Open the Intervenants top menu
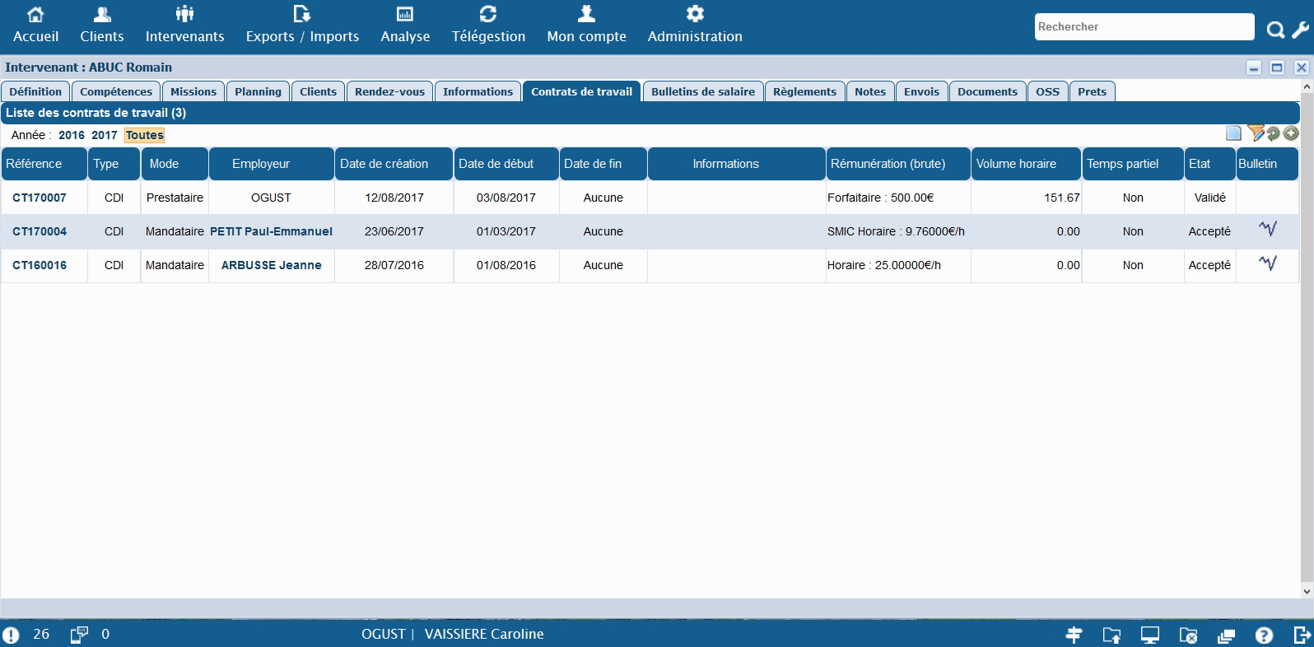 [184, 25]
